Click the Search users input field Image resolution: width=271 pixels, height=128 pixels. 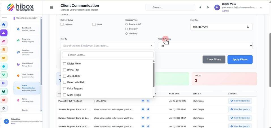click(108, 55)
